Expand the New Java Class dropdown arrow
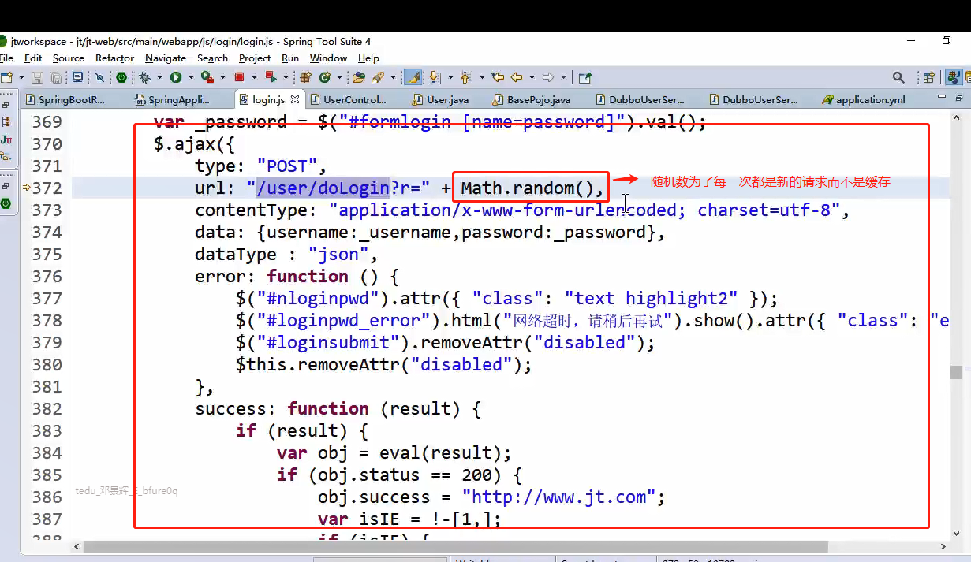Viewport: 971px width, 562px height. point(340,77)
